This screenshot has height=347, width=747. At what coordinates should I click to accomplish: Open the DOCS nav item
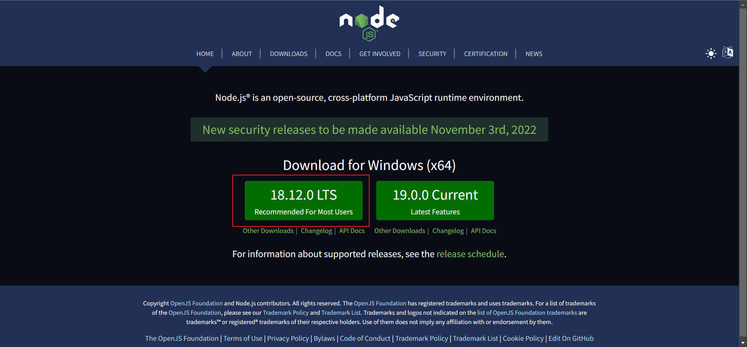(x=333, y=54)
